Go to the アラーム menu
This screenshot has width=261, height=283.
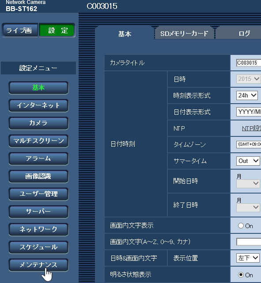pos(38,159)
